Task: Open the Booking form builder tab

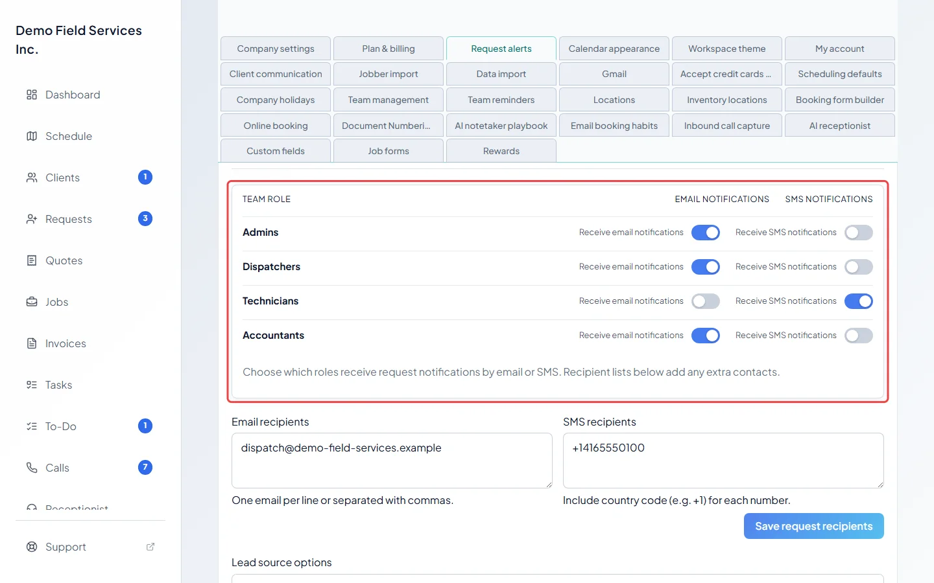Action: (x=840, y=100)
